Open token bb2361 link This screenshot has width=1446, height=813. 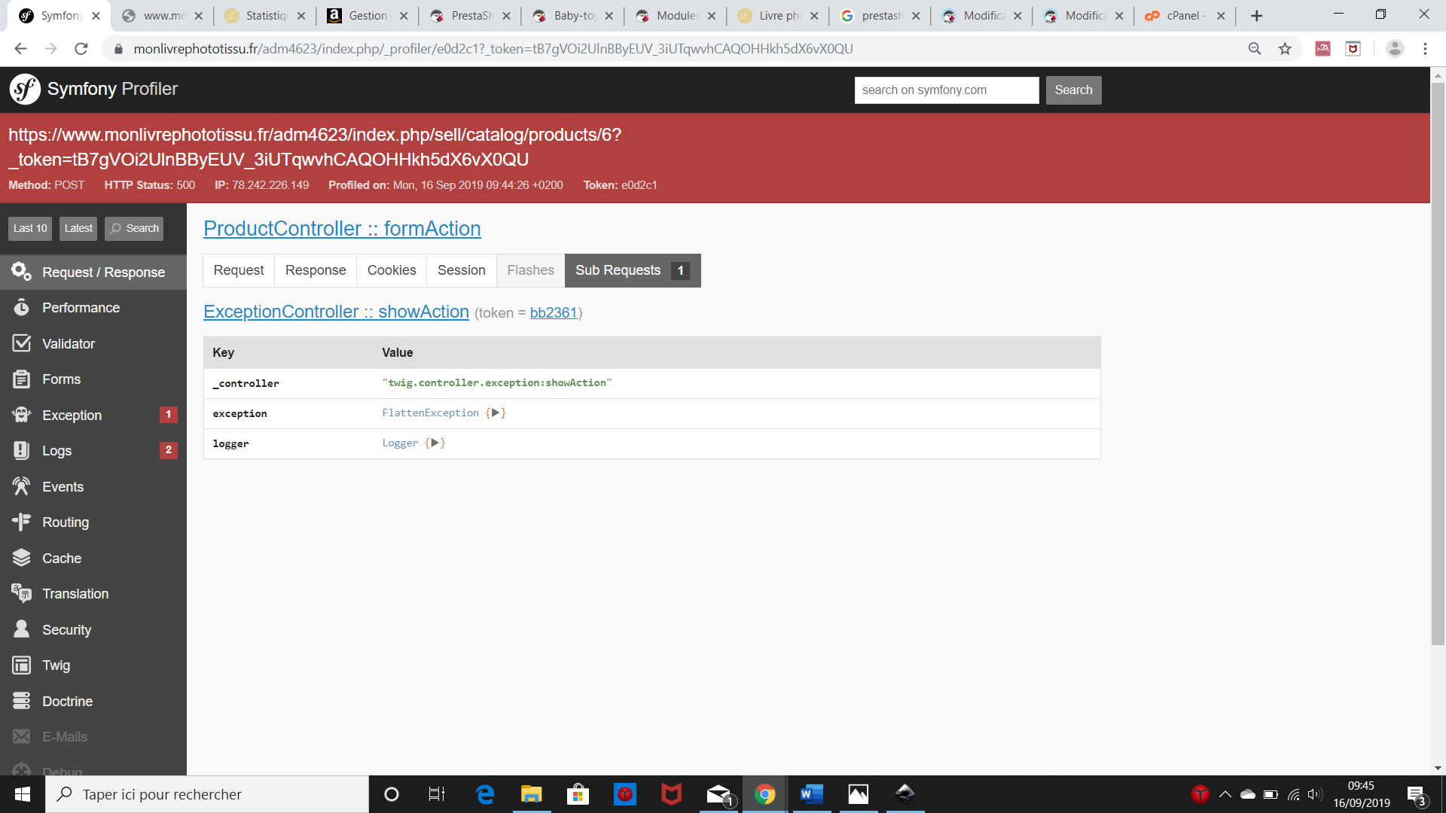point(554,312)
